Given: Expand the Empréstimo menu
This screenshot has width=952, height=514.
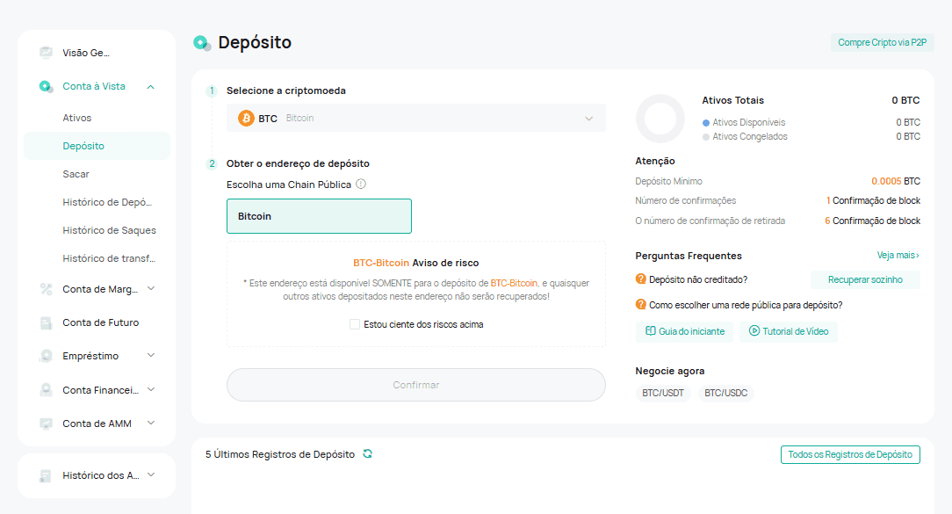Looking at the screenshot, I should [x=151, y=356].
